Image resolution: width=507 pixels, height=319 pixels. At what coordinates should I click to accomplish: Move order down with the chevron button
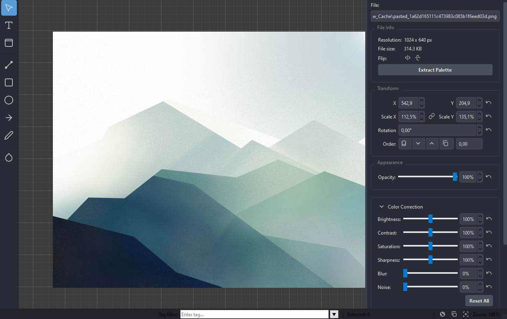pyautogui.click(x=418, y=144)
